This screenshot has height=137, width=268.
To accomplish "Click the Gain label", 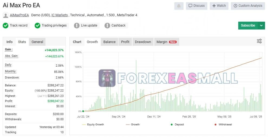I will [9, 50].
